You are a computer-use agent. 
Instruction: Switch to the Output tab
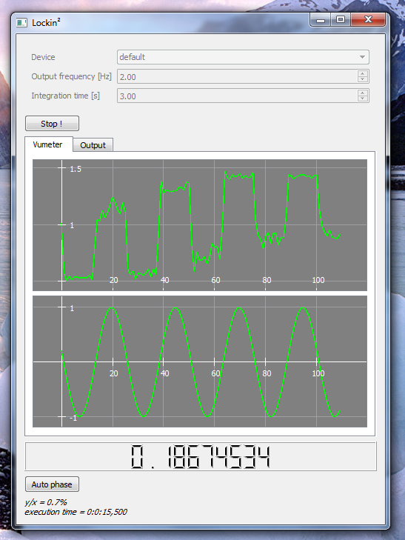pos(93,145)
